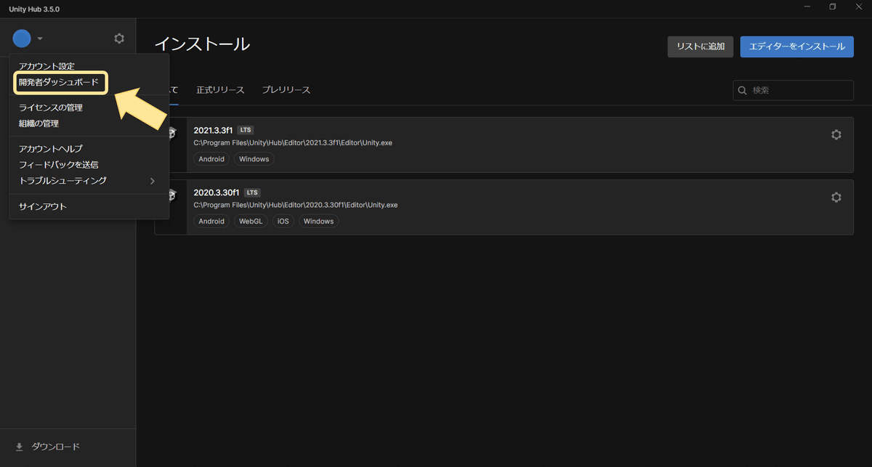
Task: Open Unity Hub preferences gear
Action: tap(119, 38)
